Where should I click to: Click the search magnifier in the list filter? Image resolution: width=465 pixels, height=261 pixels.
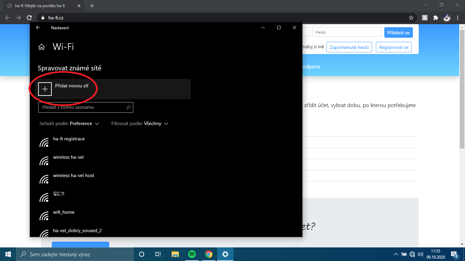(x=128, y=107)
